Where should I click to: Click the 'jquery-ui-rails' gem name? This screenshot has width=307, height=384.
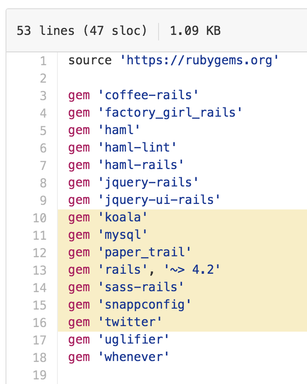159,200
